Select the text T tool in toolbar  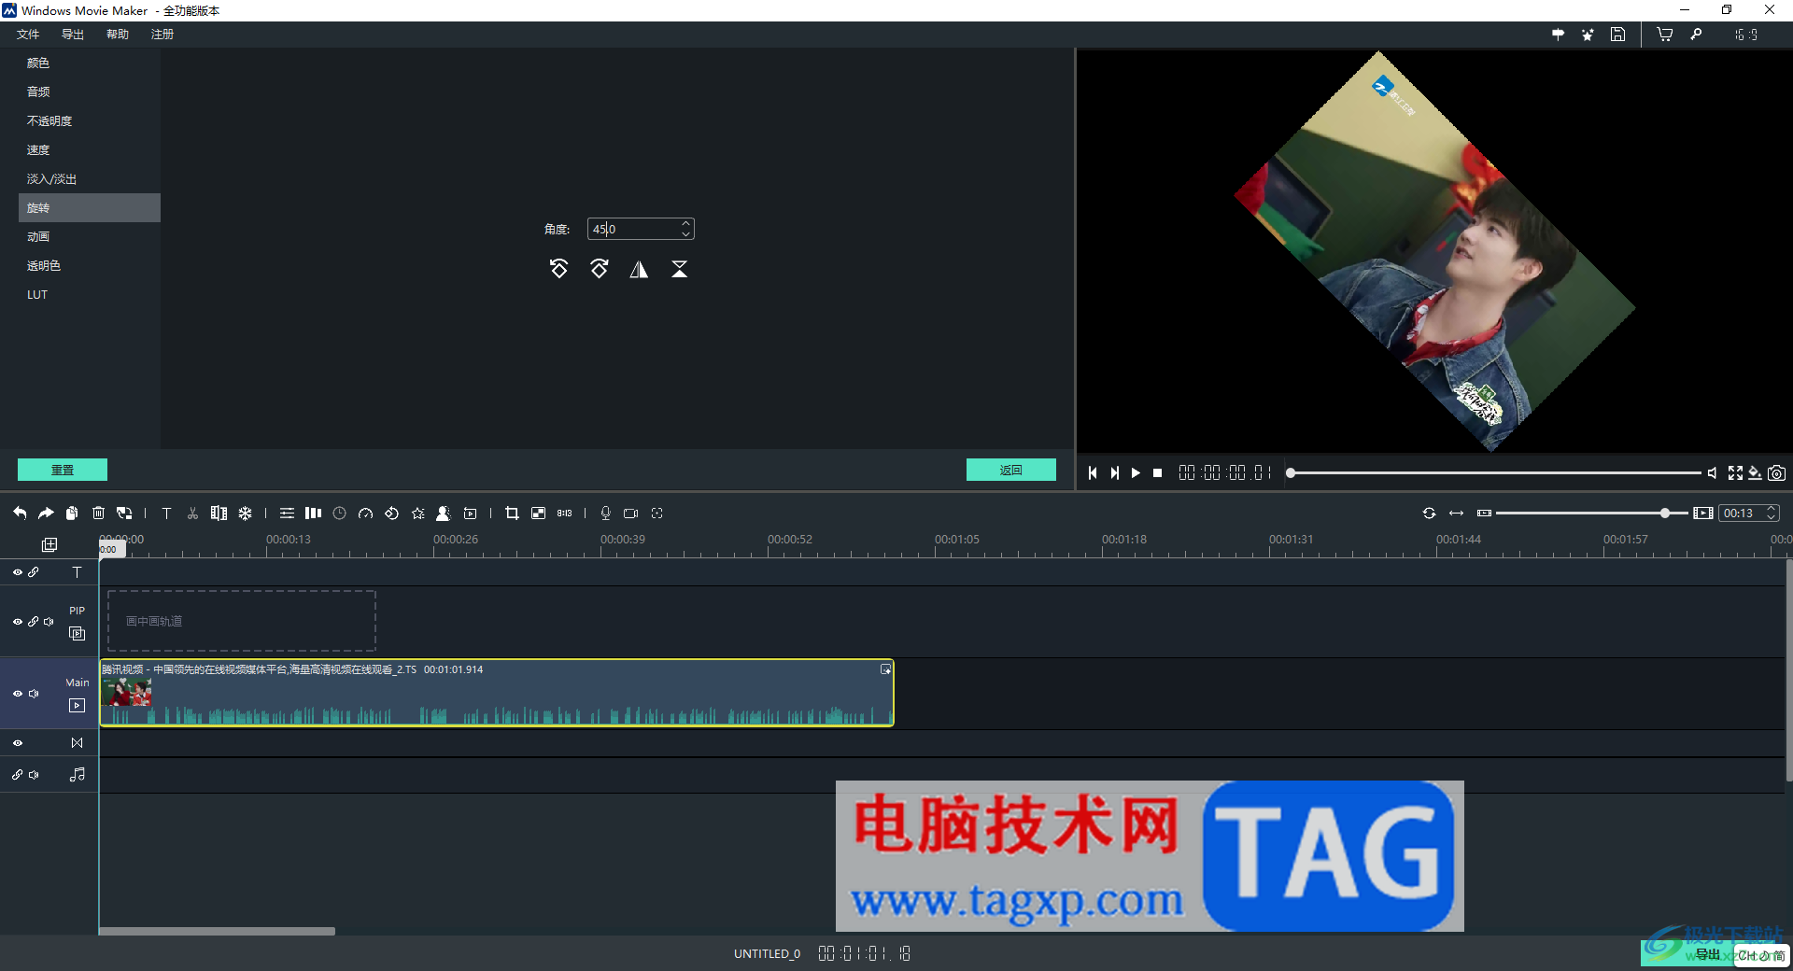tap(166, 513)
